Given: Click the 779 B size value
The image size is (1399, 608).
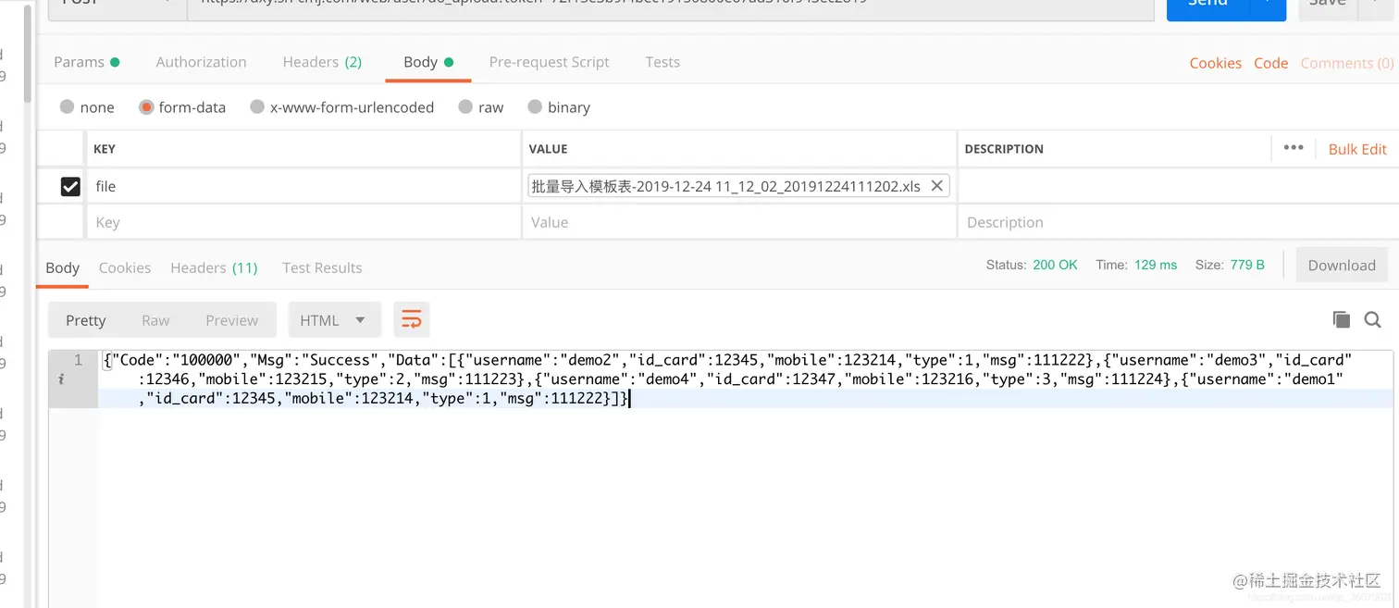Looking at the screenshot, I should [1247, 265].
